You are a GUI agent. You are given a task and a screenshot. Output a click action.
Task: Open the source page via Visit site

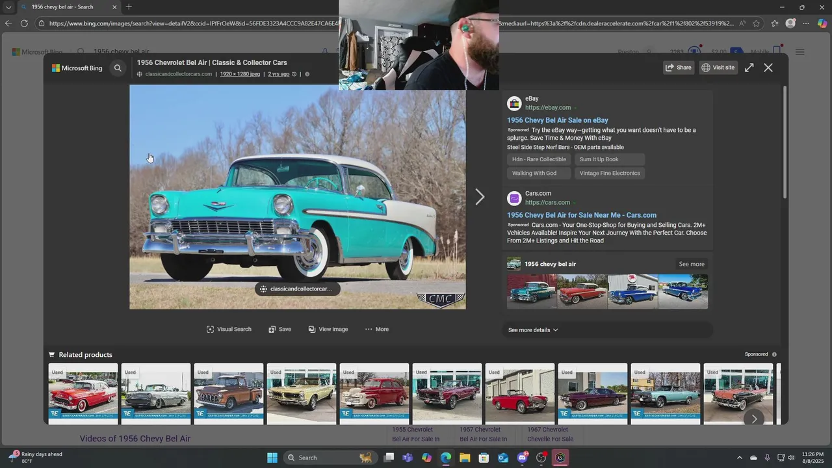(718, 68)
